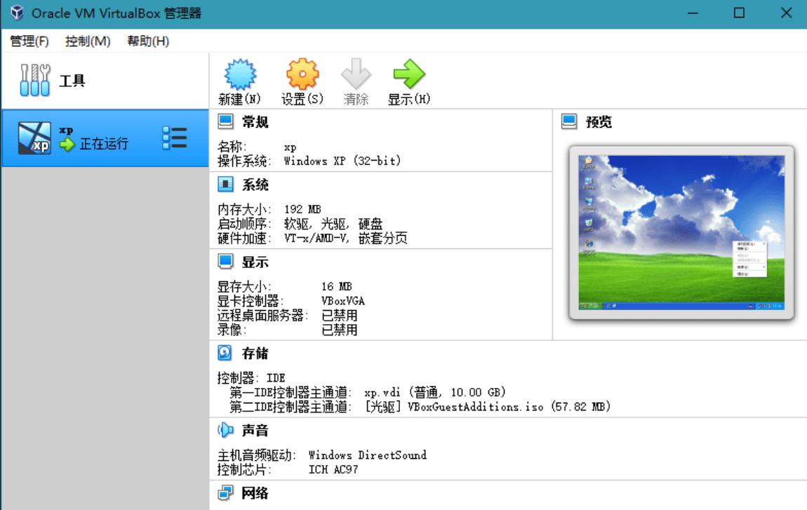
Task: Open the 帮助(H) menu
Action: point(148,41)
